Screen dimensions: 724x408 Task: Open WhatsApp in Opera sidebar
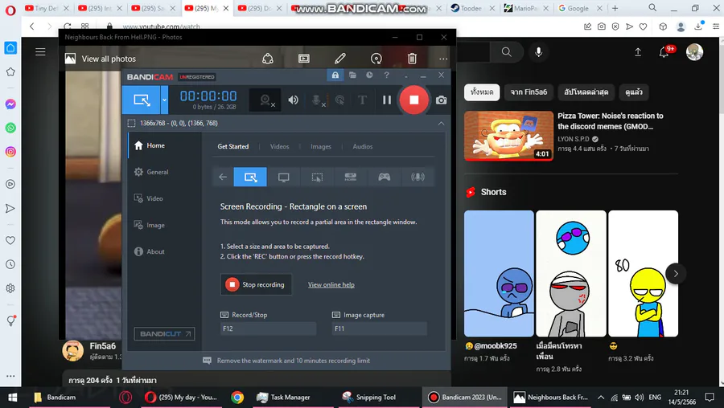click(10, 128)
